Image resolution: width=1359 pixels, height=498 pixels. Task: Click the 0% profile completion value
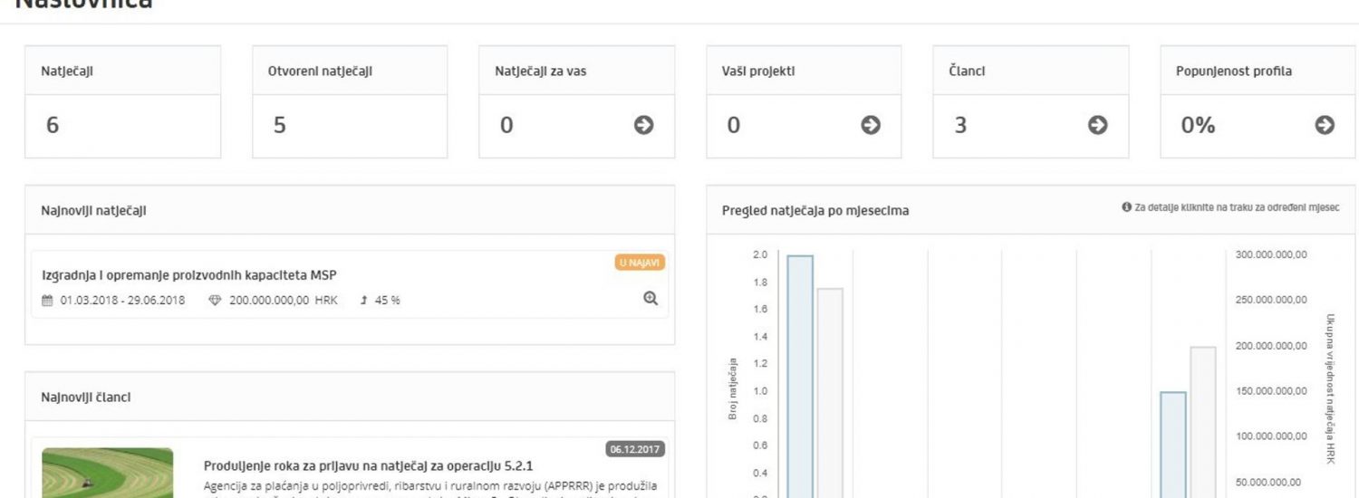pos(1198,126)
